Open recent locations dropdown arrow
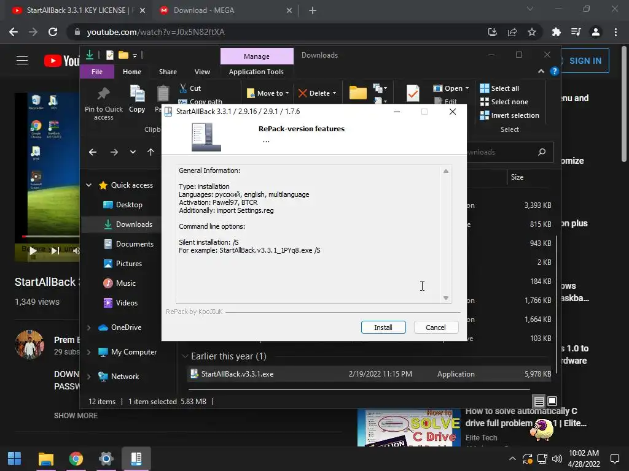The width and height of the screenshot is (629, 471). coord(133,152)
